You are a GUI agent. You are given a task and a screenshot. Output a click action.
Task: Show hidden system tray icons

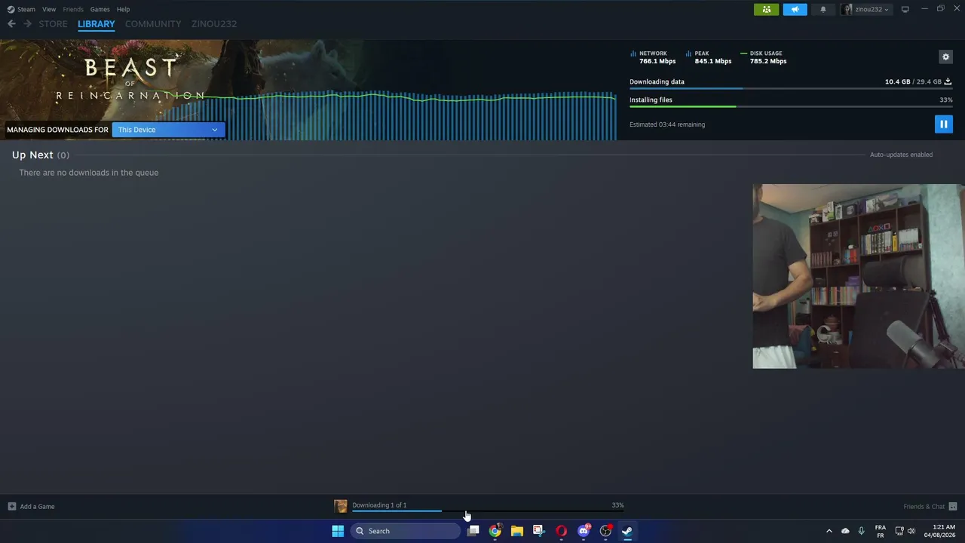click(829, 531)
